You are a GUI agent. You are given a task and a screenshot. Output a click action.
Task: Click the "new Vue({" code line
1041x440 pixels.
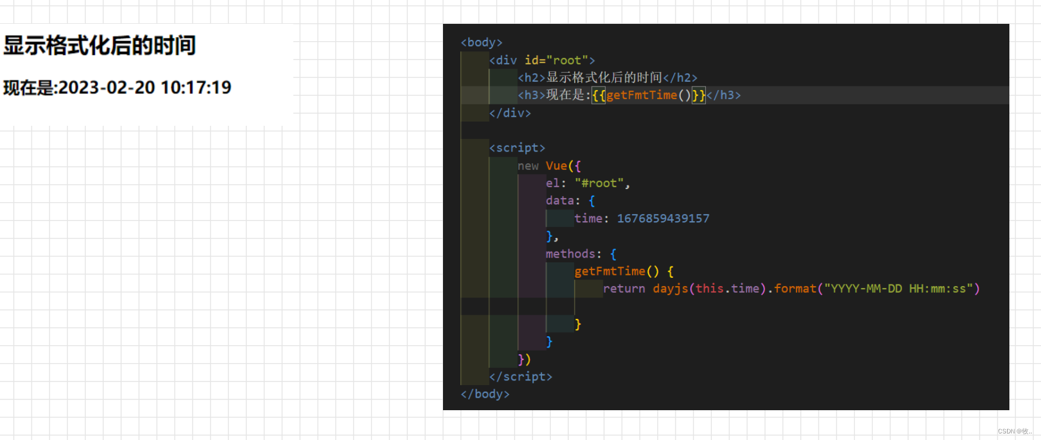pyautogui.click(x=549, y=166)
